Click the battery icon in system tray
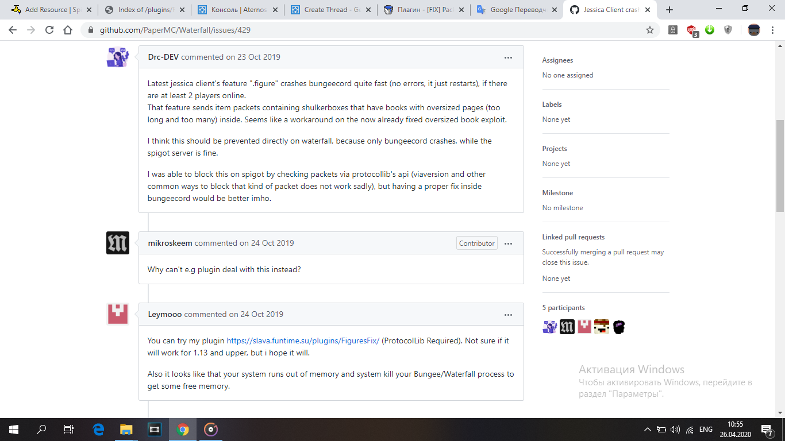 coord(661,430)
